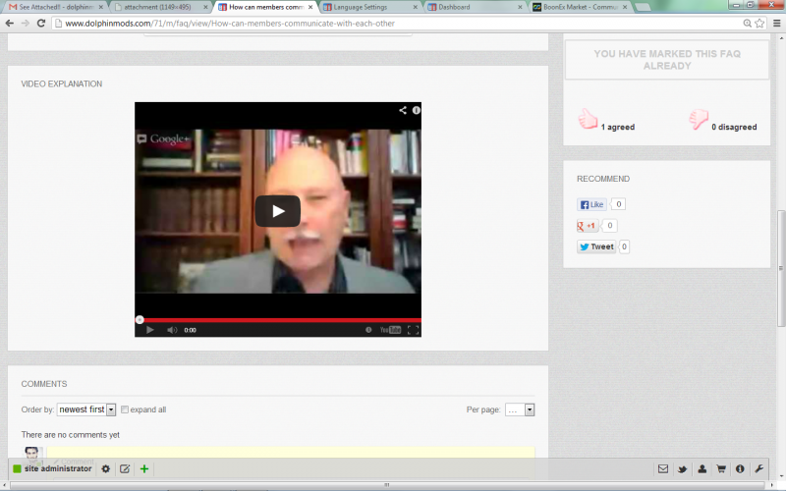Click the thumbs down disagreed icon
Image resolution: width=786 pixels, height=491 pixels.
pyautogui.click(x=699, y=119)
